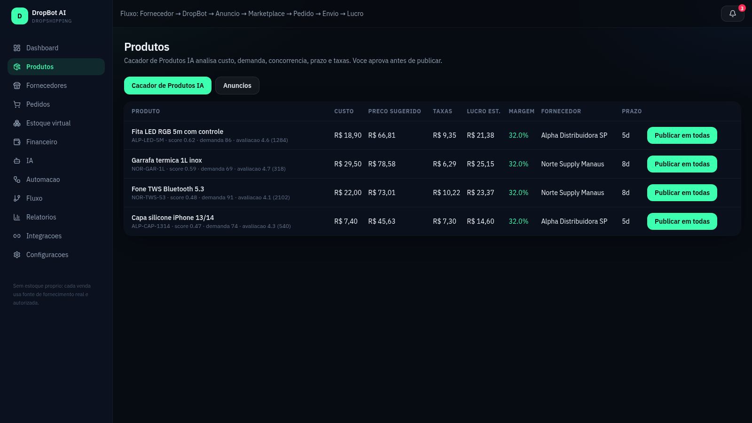Viewport: 752px width, 423px height.
Task: Publish Capa silicone iPhone 13/14 everywhere
Action: [x=682, y=221]
